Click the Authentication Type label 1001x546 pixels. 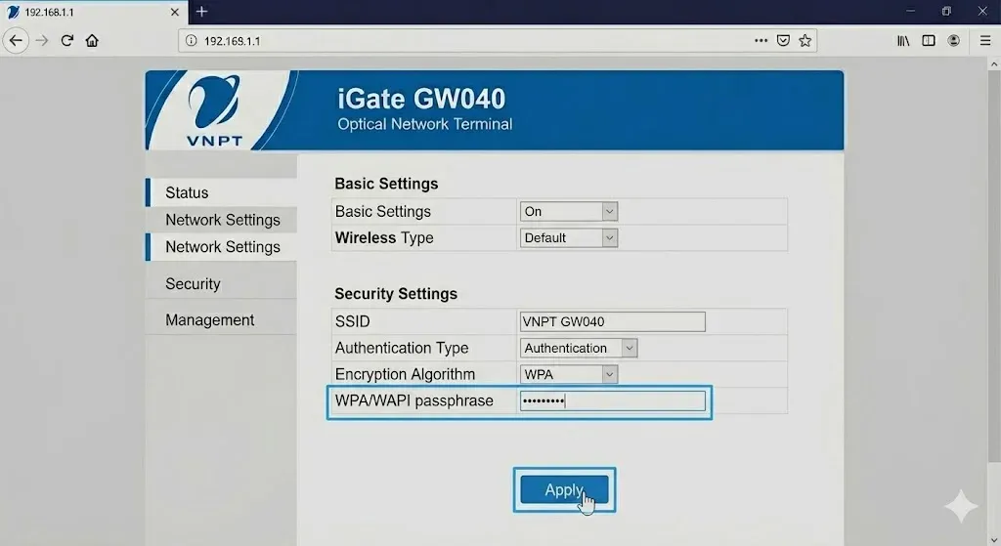tap(402, 348)
